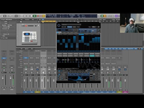Screen dimensions: 144x108
Task: Click the Rewind button in the transport
Action: [x=25, y=16]
